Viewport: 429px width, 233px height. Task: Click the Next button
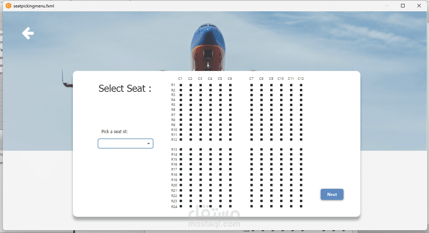[x=332, y=195]
